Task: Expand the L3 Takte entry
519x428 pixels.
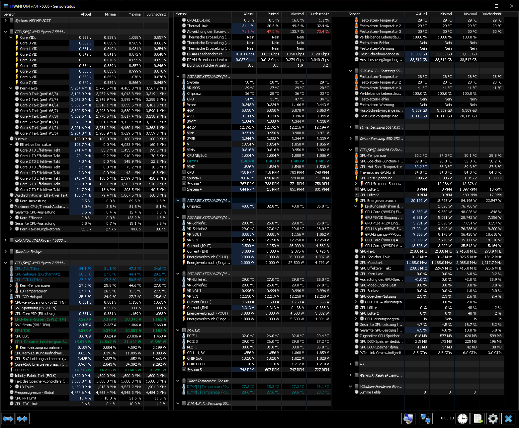Action: pyautogui.click(x=11, y=387)
